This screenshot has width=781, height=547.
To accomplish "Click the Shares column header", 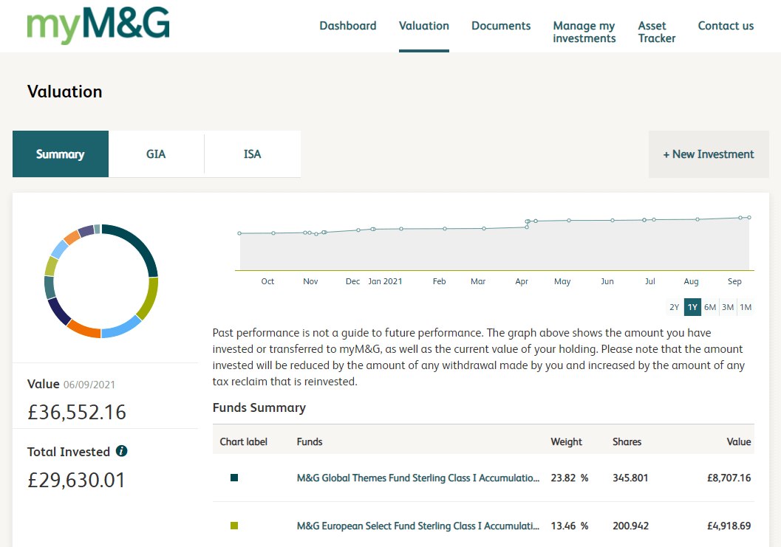I will click(x=627, y=441).
